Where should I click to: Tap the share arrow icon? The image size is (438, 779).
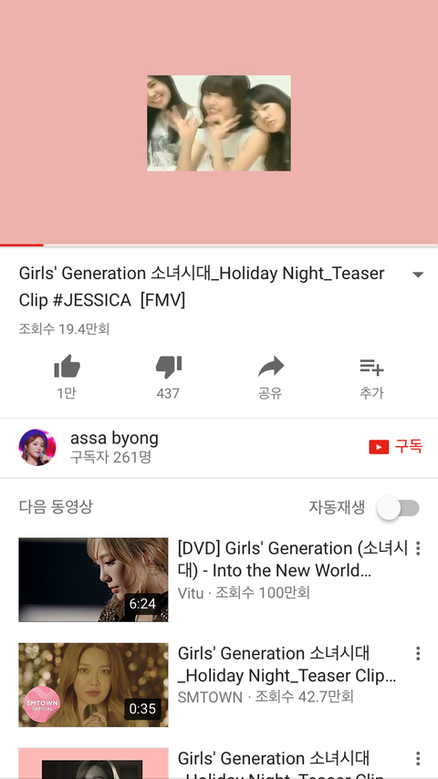[x=270, y=367]
